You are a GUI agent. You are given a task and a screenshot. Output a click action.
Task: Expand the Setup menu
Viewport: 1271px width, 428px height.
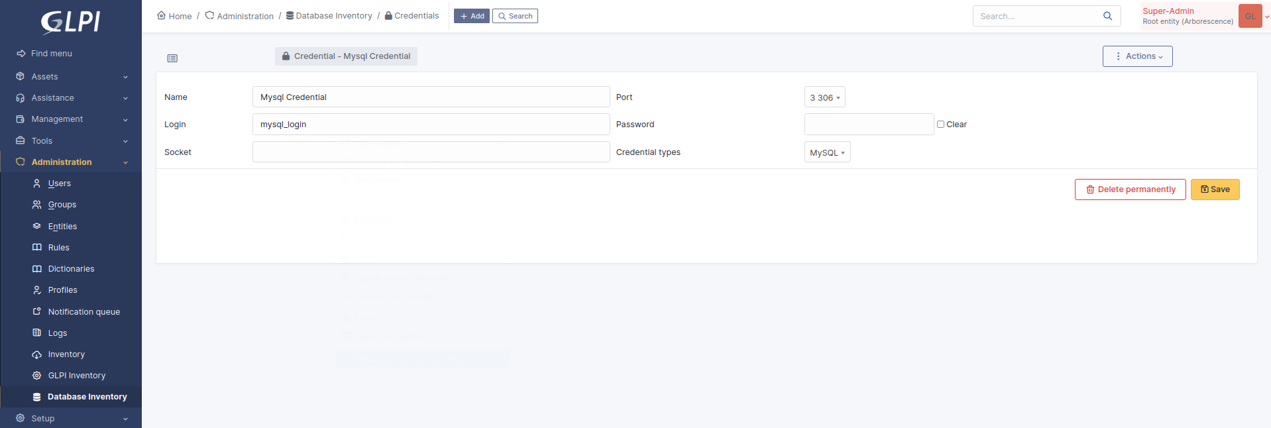[x=71, y=419]
